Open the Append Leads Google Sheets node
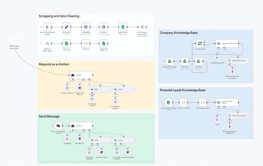 [x=123, y=27]
